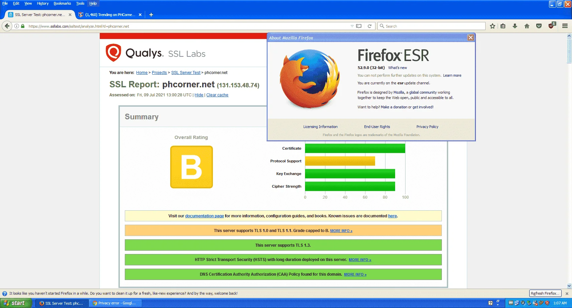572x308 pixels.
Task: Open the documentation page link
Action: tap(205, 216)
